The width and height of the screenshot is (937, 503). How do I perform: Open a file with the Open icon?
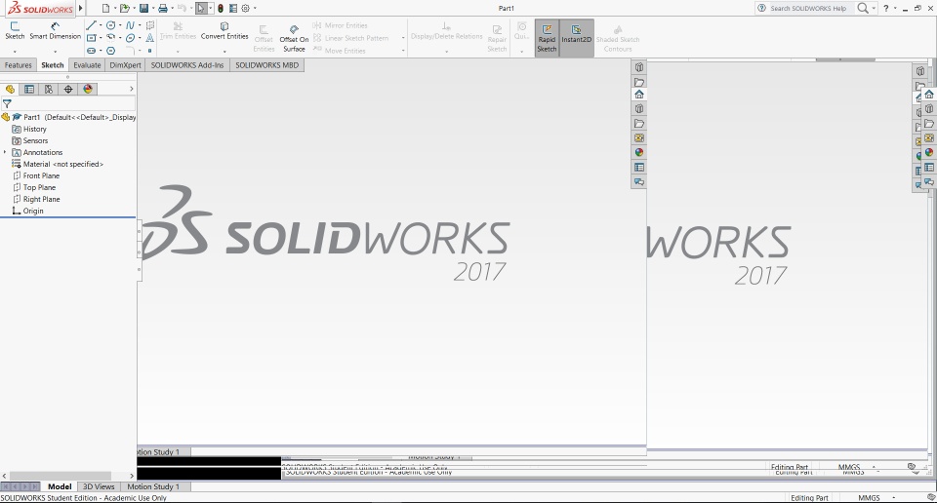124,9
